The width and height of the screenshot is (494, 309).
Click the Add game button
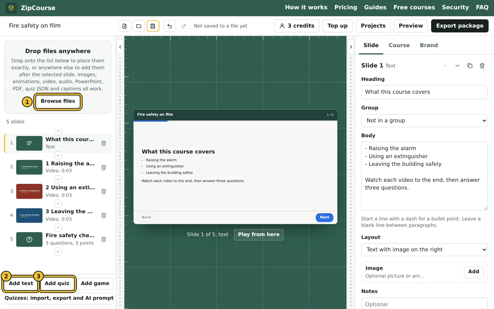pyautogui.click(x=95, y=284)
